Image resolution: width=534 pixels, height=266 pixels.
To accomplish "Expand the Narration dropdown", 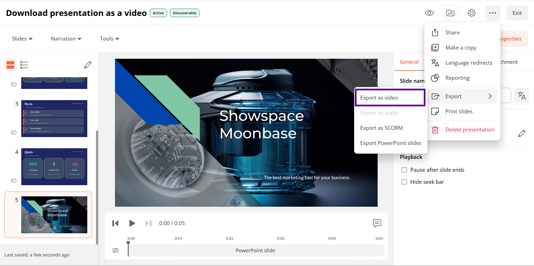I will pyautogui.click(x=66, y=39).
